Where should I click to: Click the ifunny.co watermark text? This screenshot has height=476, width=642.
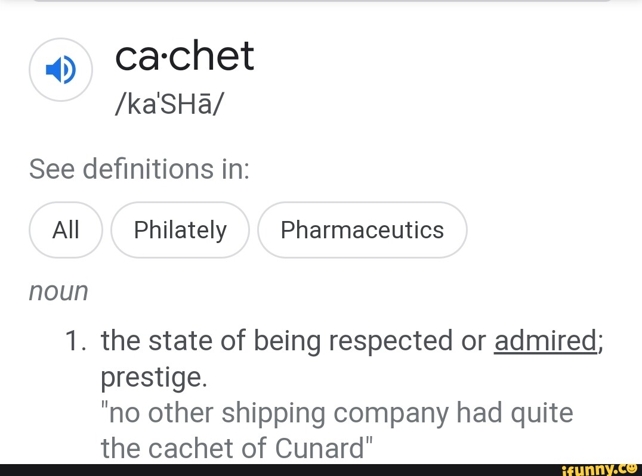pyautogui.click(x=592, y=470)
